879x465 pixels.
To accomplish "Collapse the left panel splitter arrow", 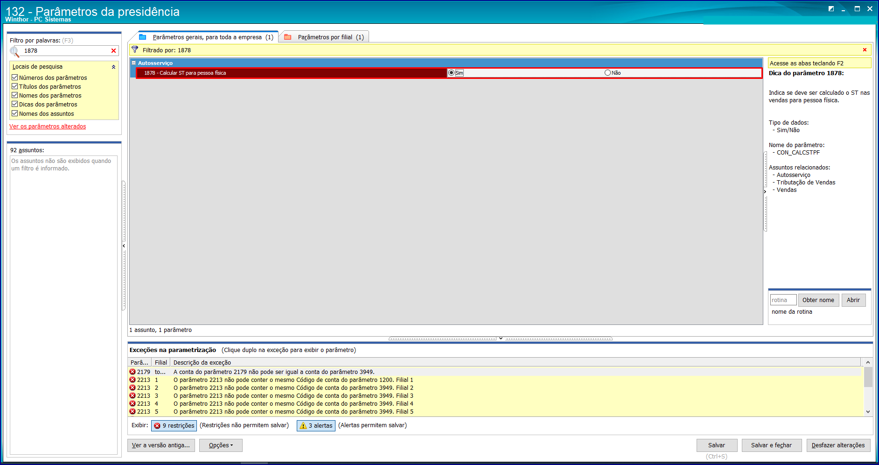I will (124, 246).
